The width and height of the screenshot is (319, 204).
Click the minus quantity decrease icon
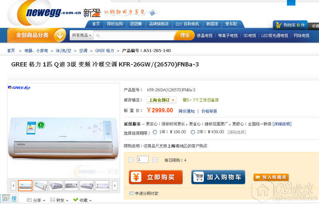click(x=131, y=160)
